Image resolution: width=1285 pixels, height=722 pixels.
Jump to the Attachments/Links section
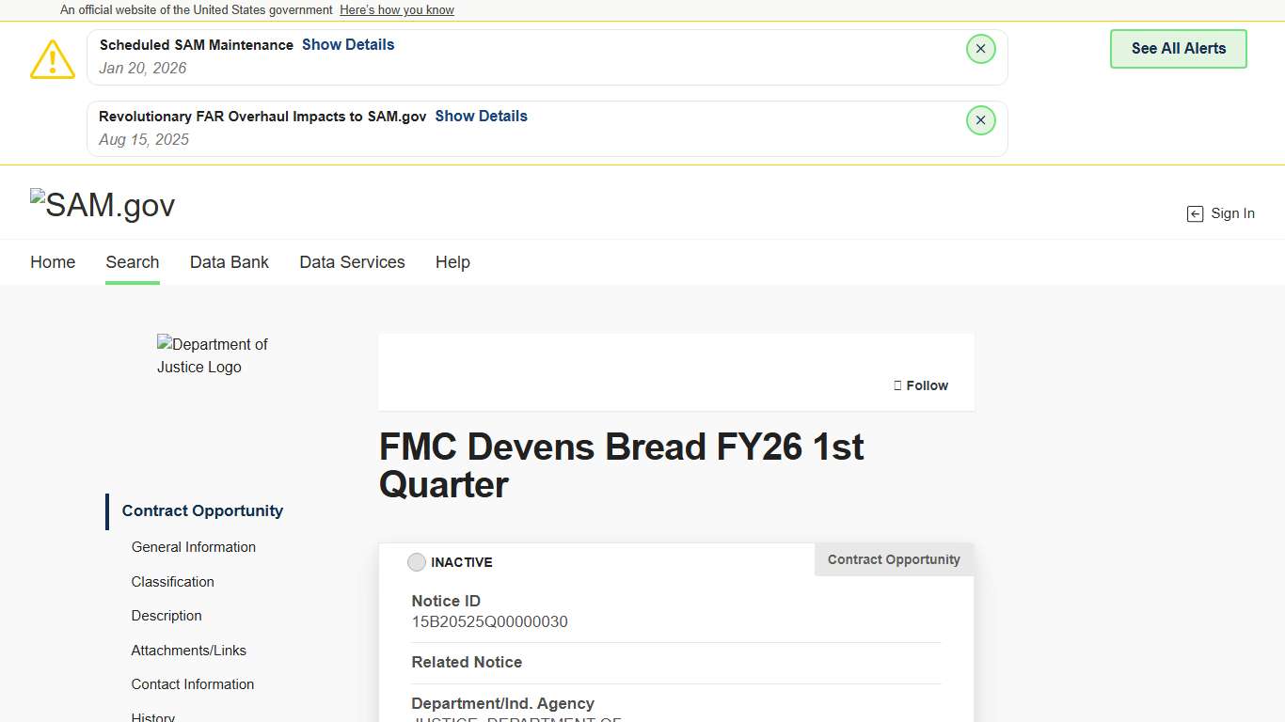(189, 651)
